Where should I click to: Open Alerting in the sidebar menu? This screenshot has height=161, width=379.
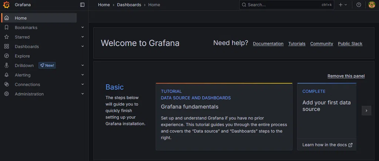tap(23, 75)
